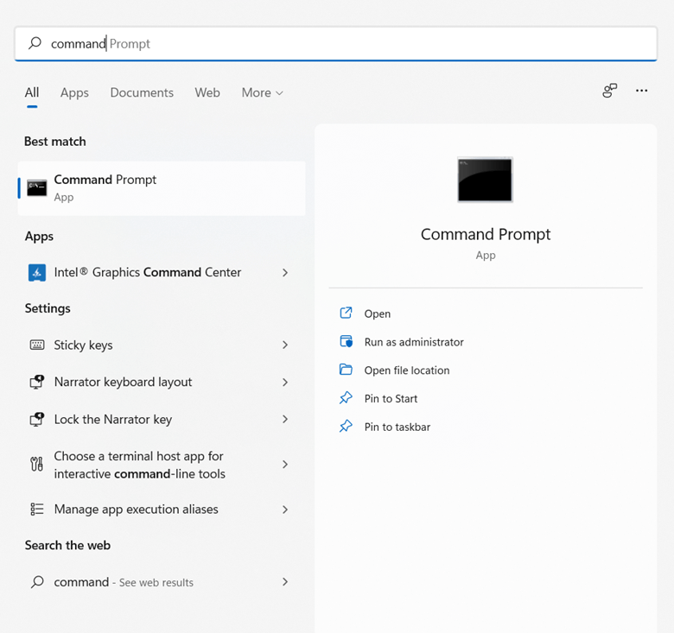Expand the Manage app execution aliases arrow
Screen dimensions: 674x633
tap(285, 510)
